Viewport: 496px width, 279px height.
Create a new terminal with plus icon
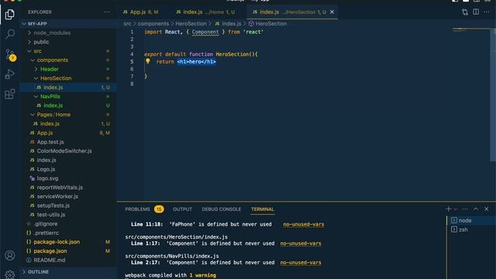[x=449, y=209]
